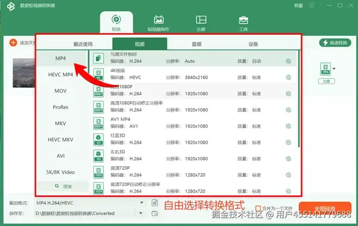This screenshot has height=226, width=358.
Task: Click the 与源文件相同 preset icon
Action: [98, 58]
